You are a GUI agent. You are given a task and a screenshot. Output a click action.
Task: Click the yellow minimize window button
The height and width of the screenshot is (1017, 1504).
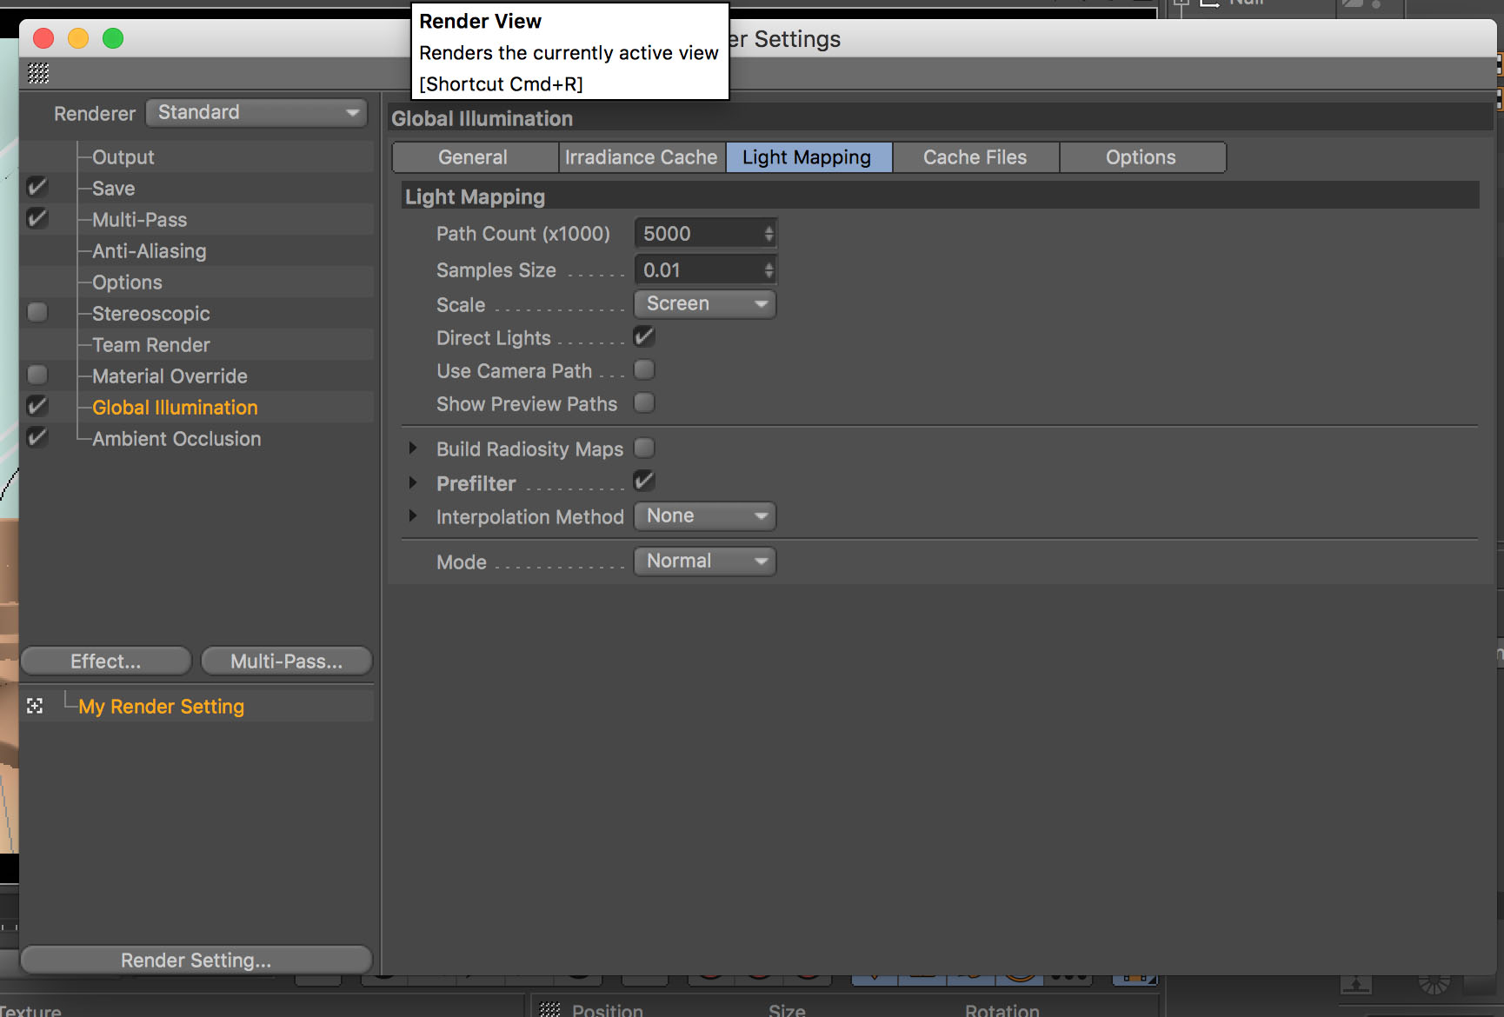78,38
